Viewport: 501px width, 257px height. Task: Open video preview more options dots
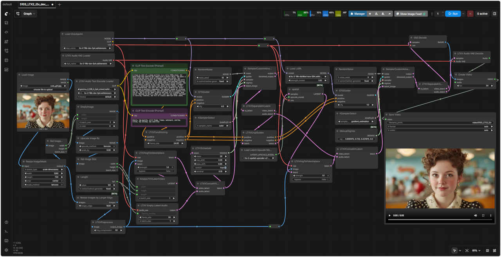pos(490,215)
